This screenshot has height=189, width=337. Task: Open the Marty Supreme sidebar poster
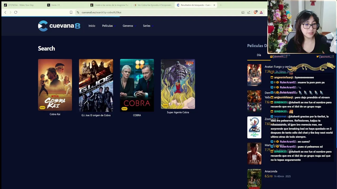(x=254, y=154)
